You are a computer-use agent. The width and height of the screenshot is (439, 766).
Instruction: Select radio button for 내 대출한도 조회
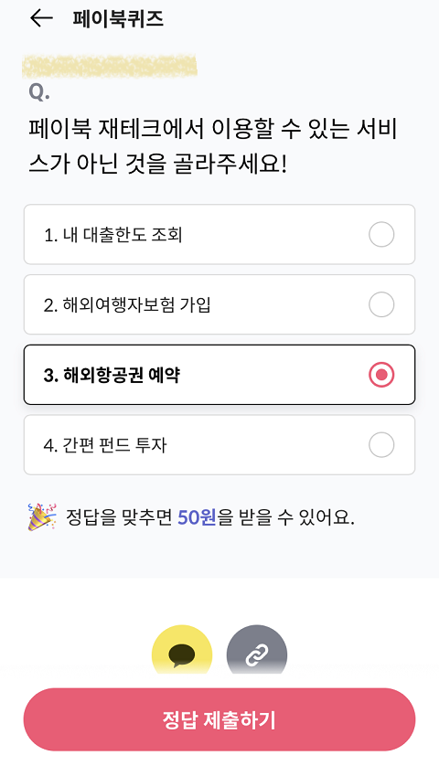click(x=381, y=235)
